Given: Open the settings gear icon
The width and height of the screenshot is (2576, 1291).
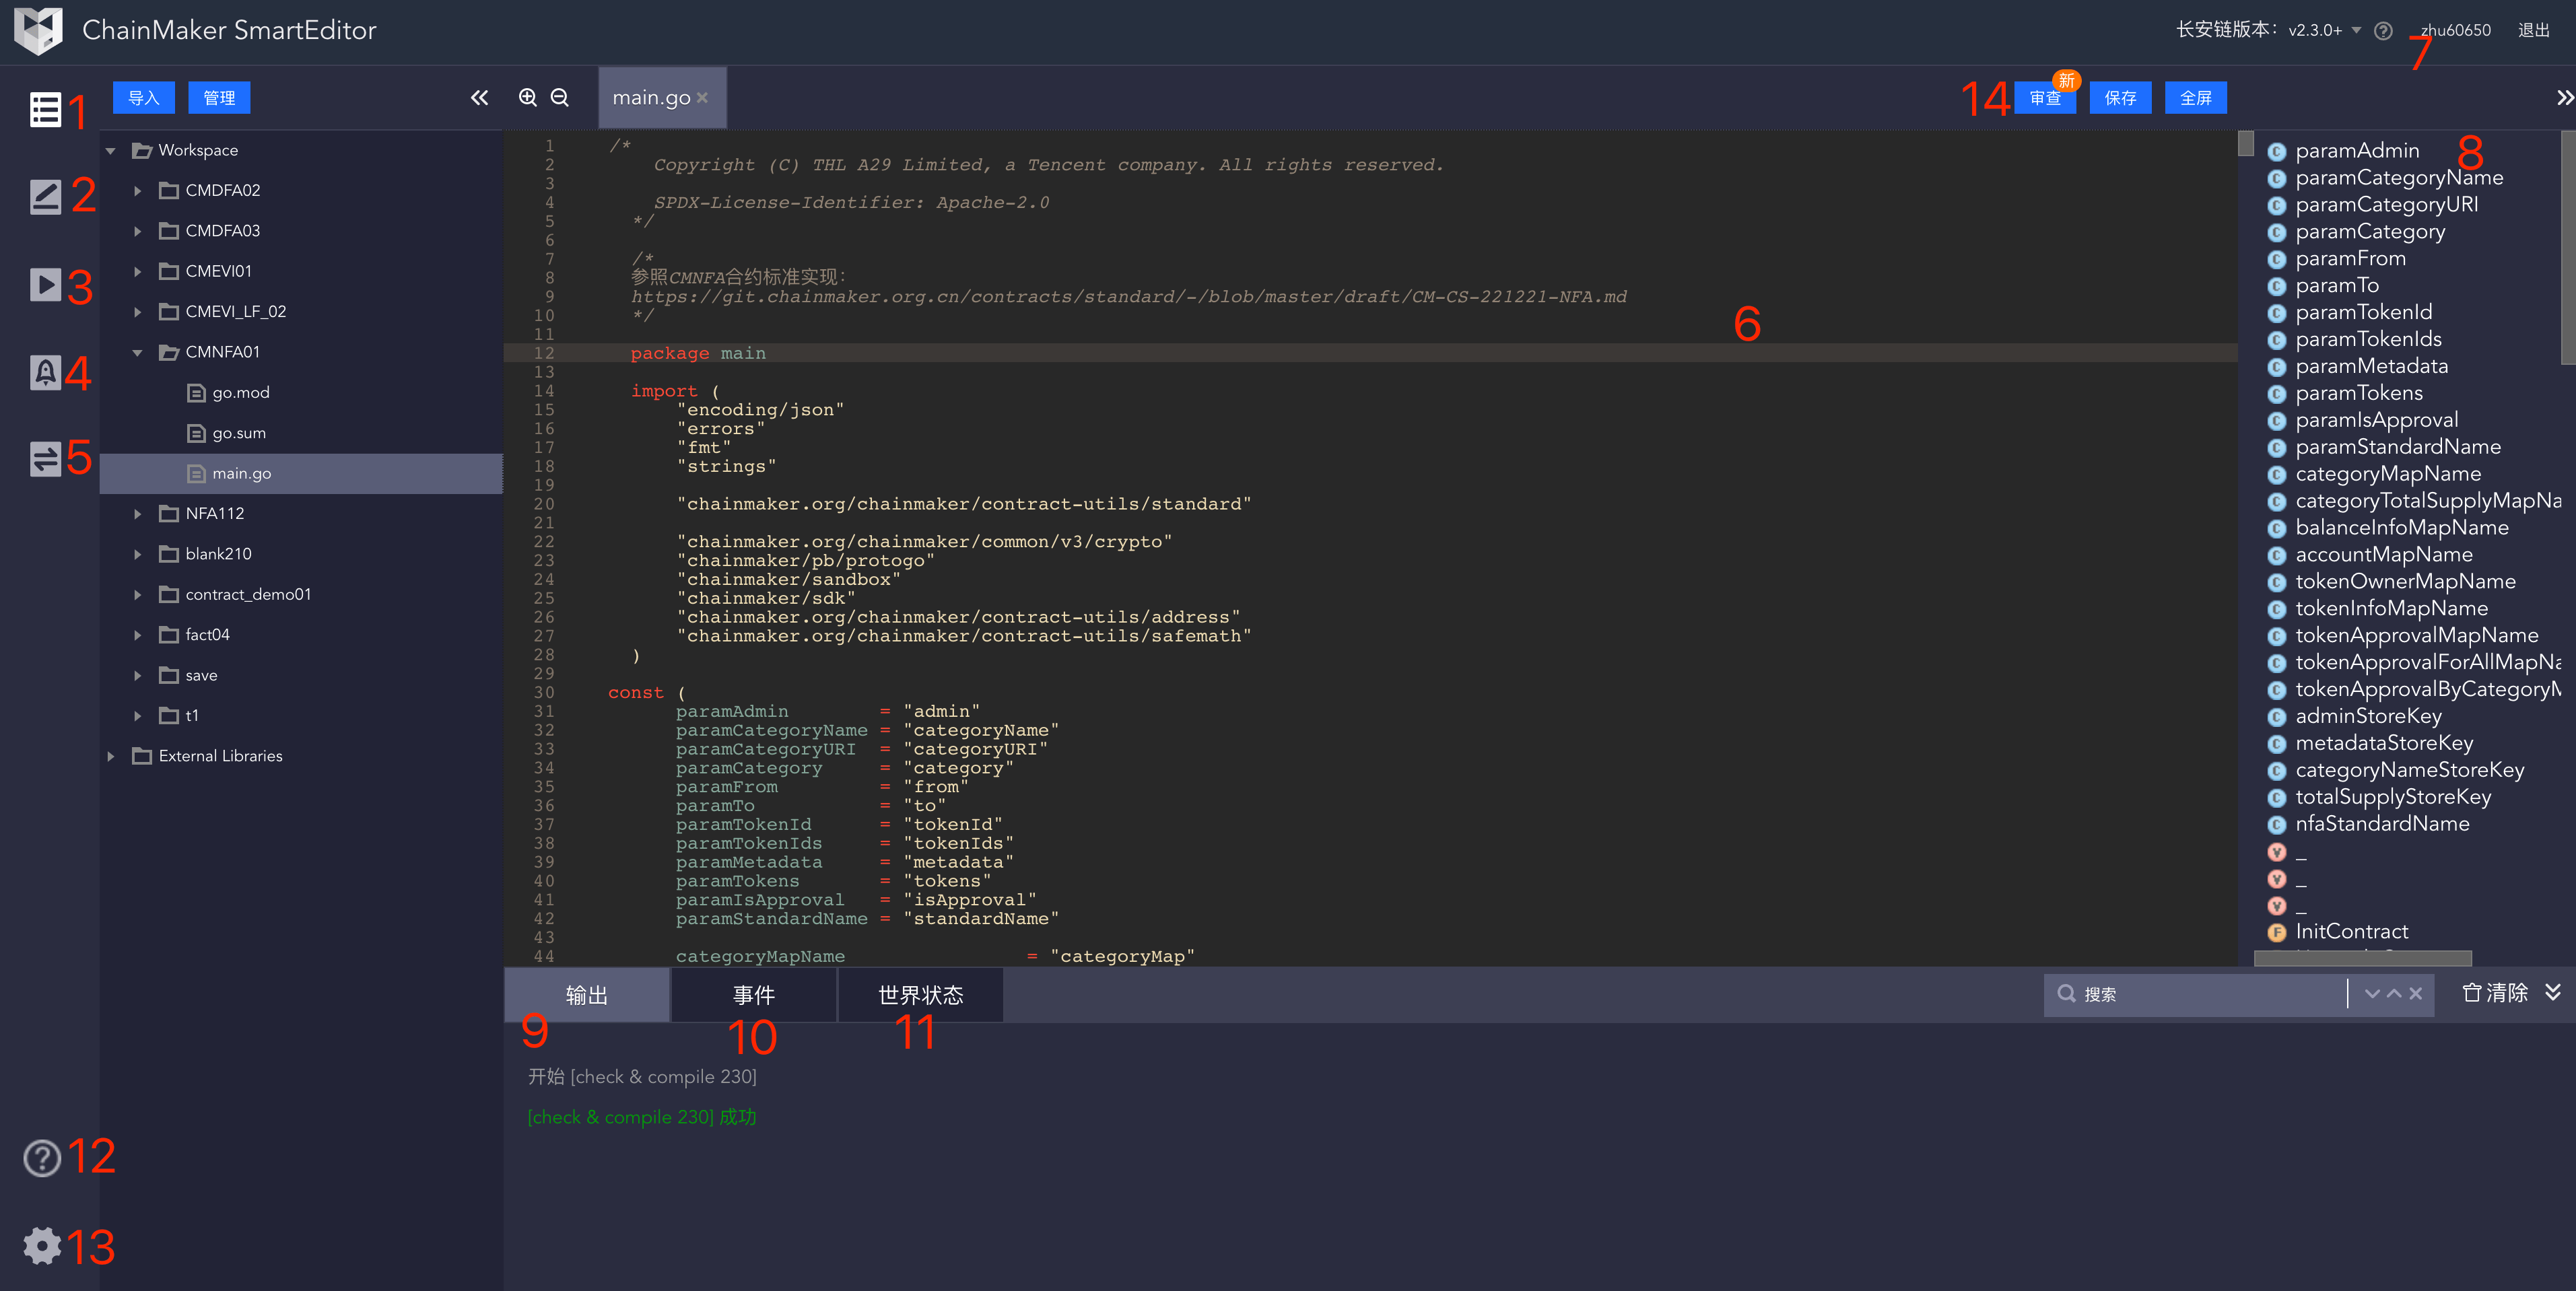Looking at the screenshot, I should (42, 1246).
